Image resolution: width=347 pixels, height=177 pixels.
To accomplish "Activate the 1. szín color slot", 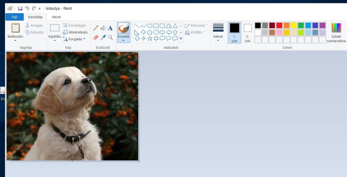I will pyautogui.click(x=234, y=33).
